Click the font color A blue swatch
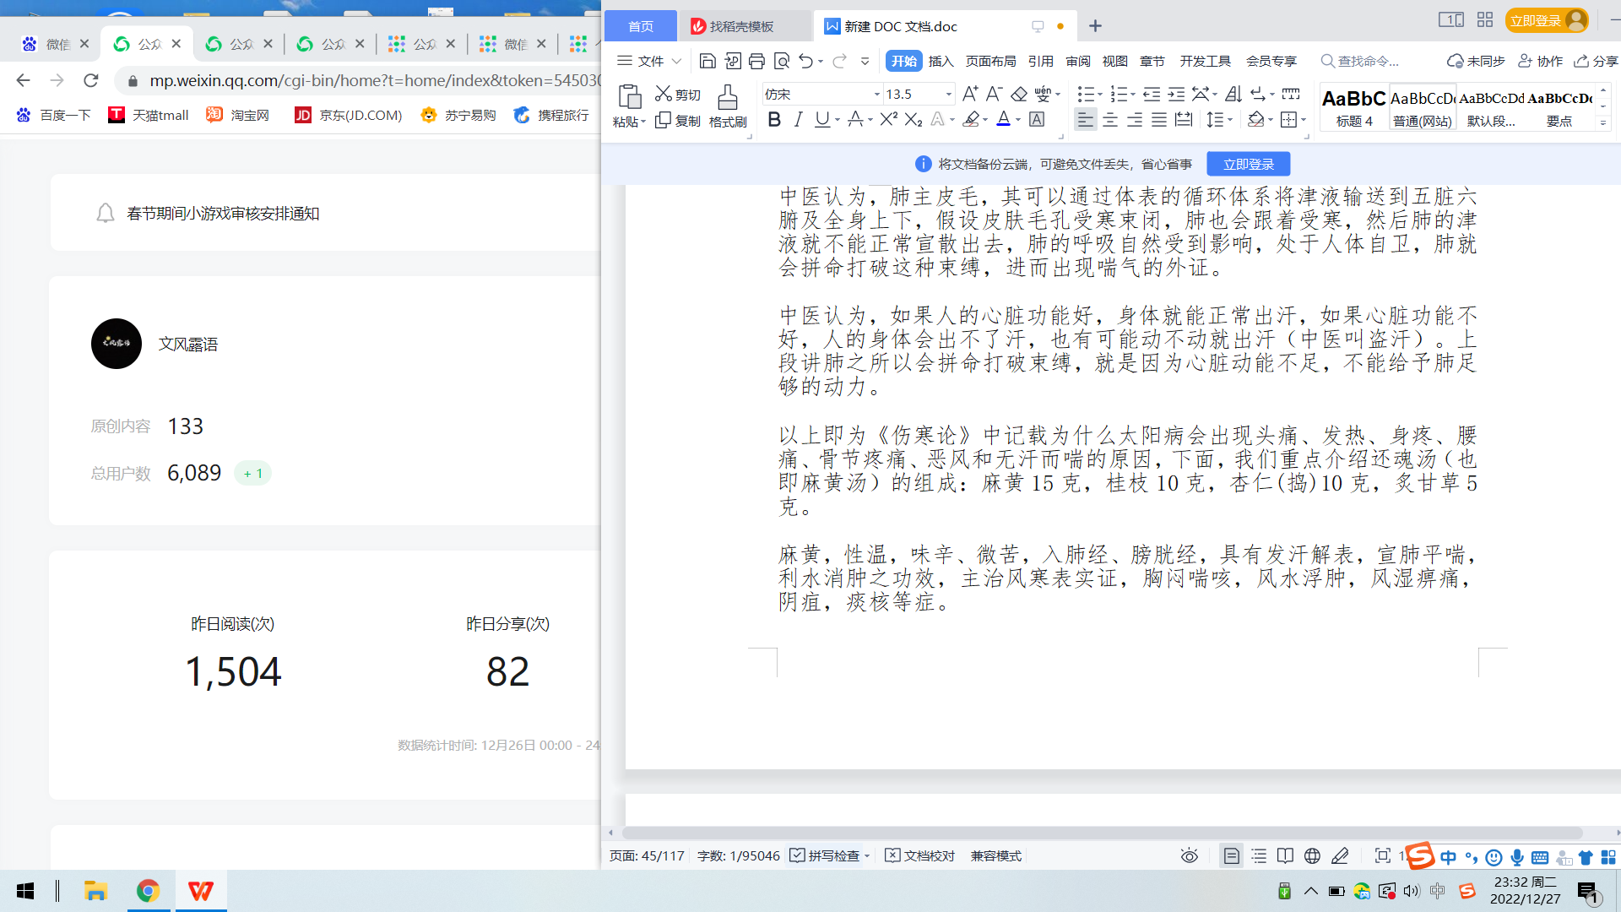This screenshot has width=1621, height=912. [x=1003, y=120]
